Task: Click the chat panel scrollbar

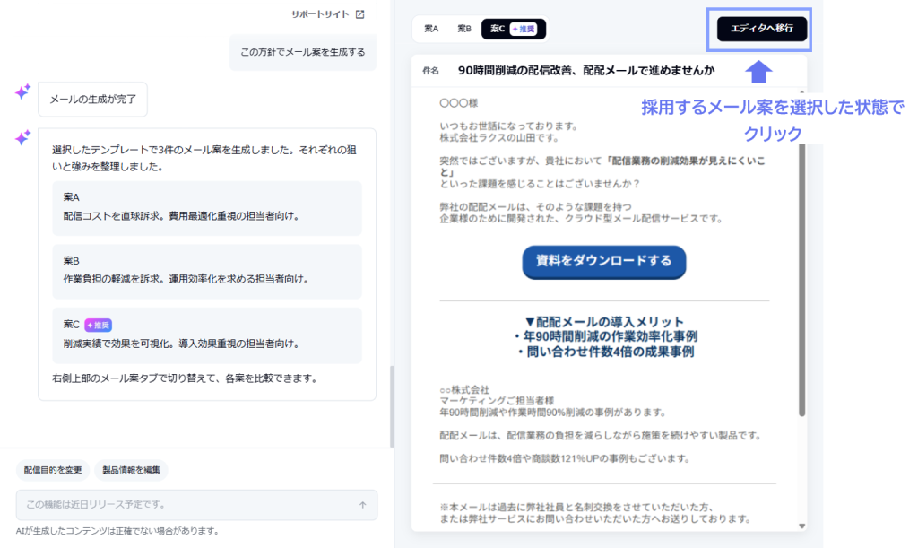Action: click(x=392, y=406)
